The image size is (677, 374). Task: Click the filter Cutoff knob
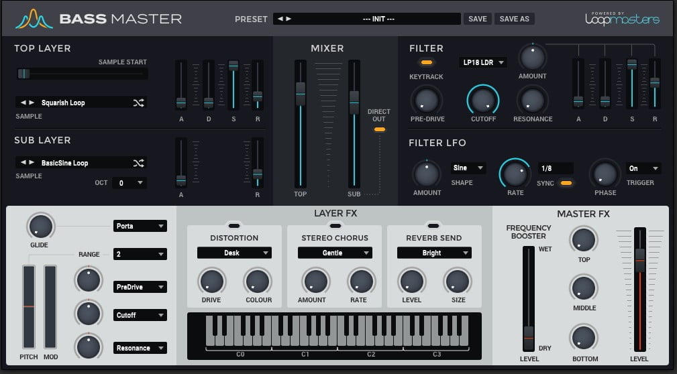pos(483,100)
